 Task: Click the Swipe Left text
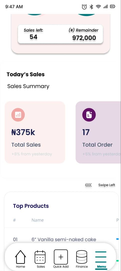[107, 185]
